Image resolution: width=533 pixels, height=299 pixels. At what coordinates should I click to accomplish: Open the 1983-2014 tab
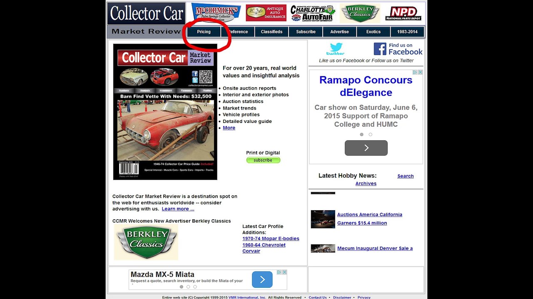coord(407,32)
